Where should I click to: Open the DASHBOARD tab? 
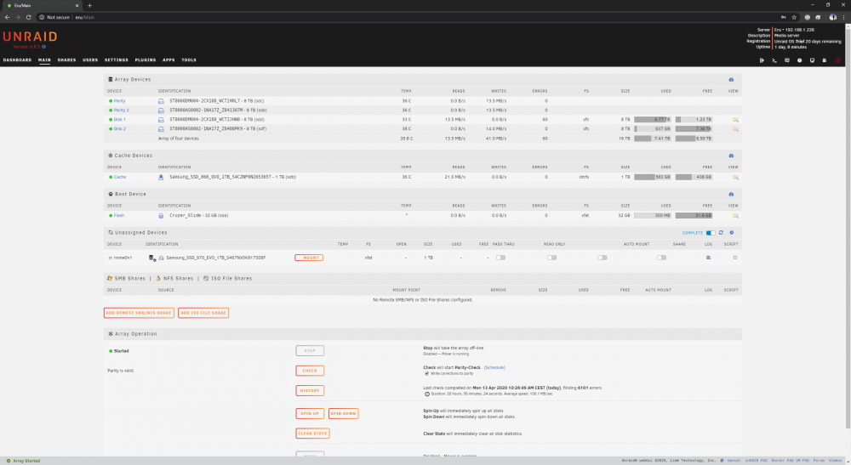point(17,60)
